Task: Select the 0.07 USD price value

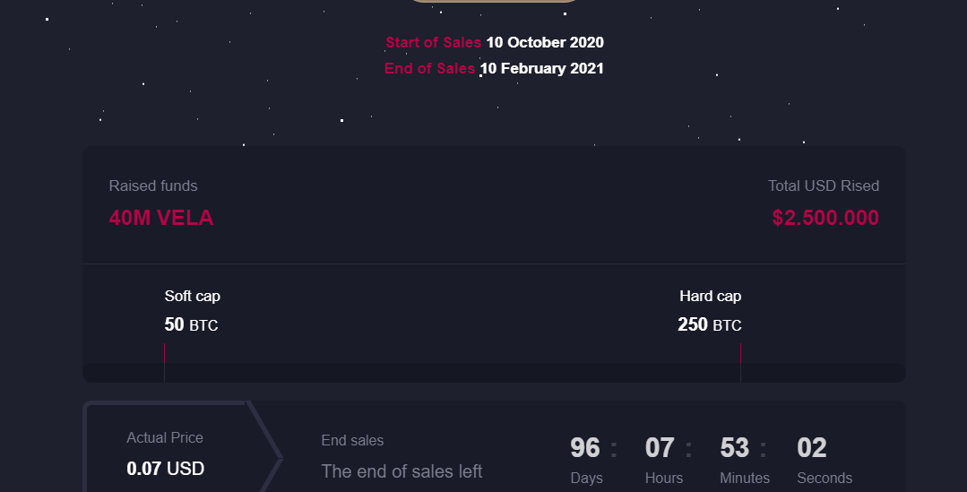Action: click(x=165, y=469)
